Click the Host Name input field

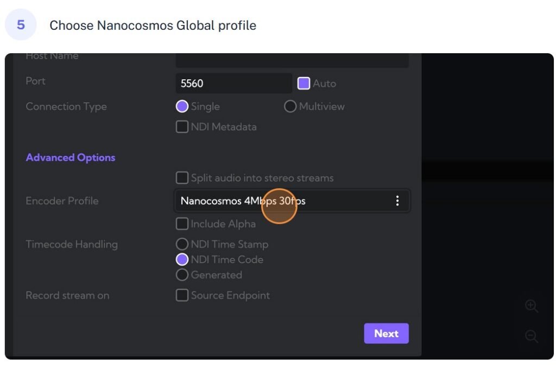[x=292, y=60]
